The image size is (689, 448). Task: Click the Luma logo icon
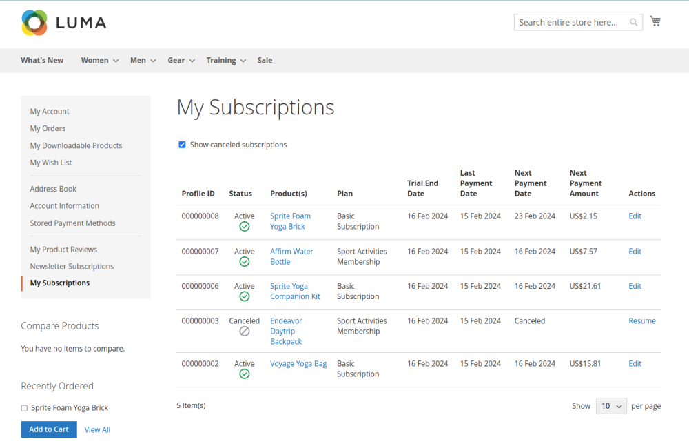pos(34,23)
